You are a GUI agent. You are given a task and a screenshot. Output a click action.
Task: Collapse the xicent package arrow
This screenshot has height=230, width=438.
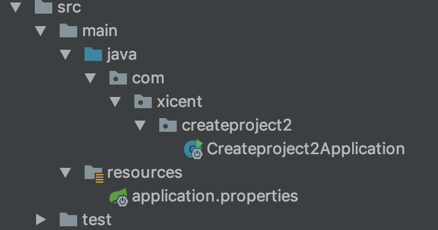coord(115,102)
